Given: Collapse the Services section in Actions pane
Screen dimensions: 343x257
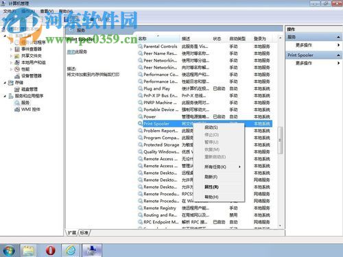Looking at the screenshot, I should (338, 37).
